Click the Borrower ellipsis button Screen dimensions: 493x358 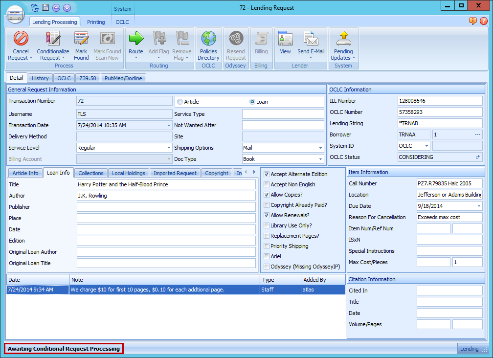tap(478, 134)
